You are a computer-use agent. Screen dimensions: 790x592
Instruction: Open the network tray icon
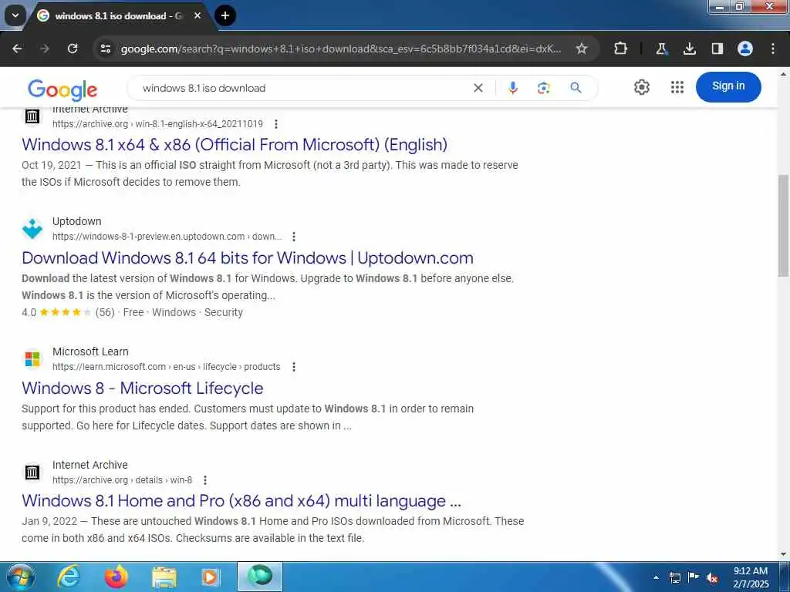tap(674, 577)
